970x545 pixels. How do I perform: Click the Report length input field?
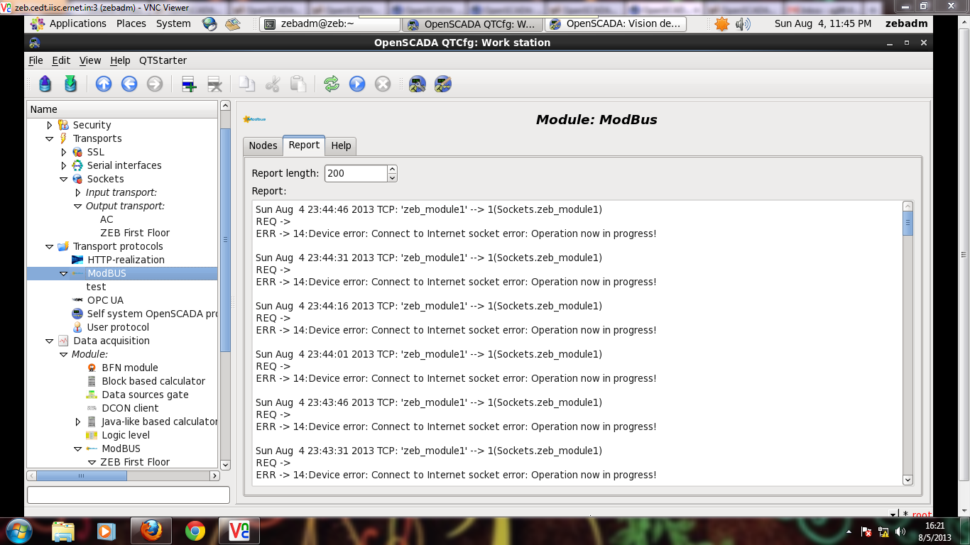(x=356, y=173)
